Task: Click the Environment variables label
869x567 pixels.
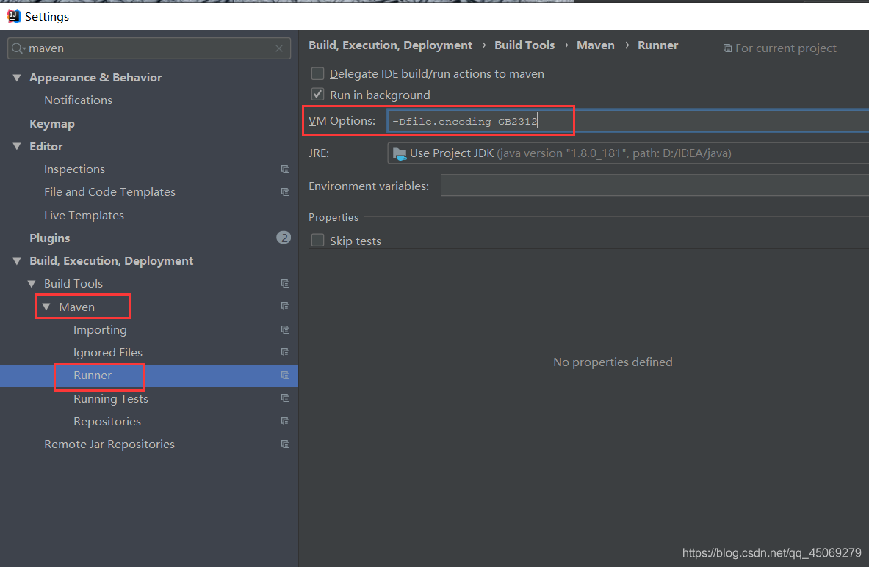Action: [369, 186]
